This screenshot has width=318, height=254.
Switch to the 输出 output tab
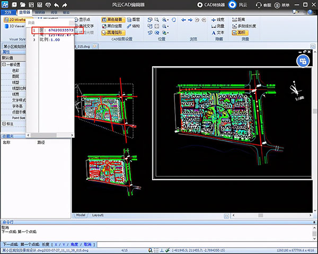coord(66,12)
